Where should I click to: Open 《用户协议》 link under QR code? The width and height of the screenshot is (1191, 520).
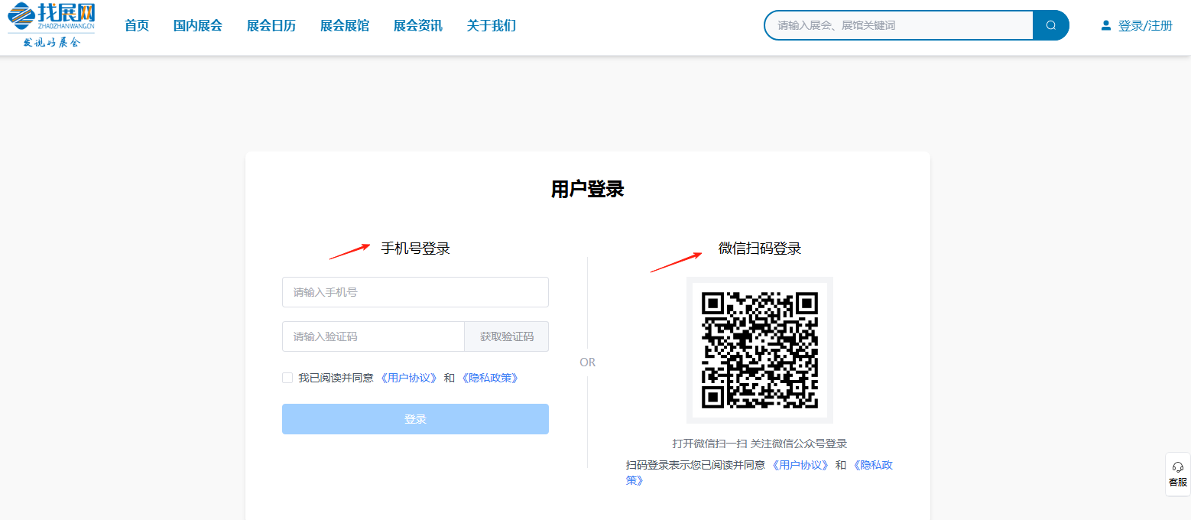click(800, 465)
